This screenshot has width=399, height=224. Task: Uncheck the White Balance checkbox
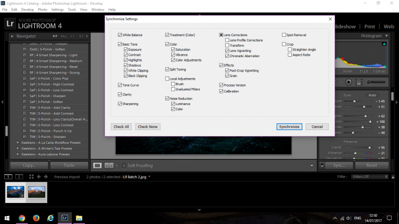(x=120, y=35)
